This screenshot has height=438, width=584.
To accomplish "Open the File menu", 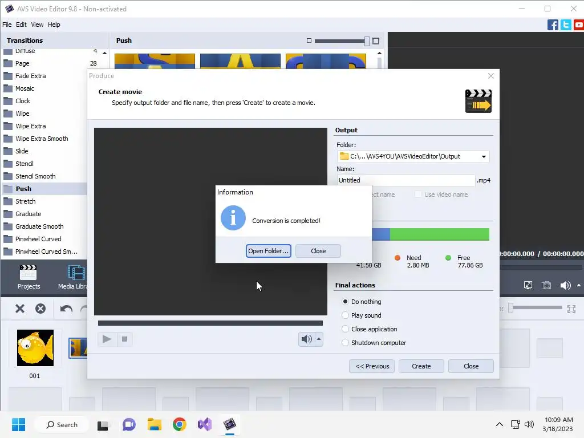I will coord(7,25).
